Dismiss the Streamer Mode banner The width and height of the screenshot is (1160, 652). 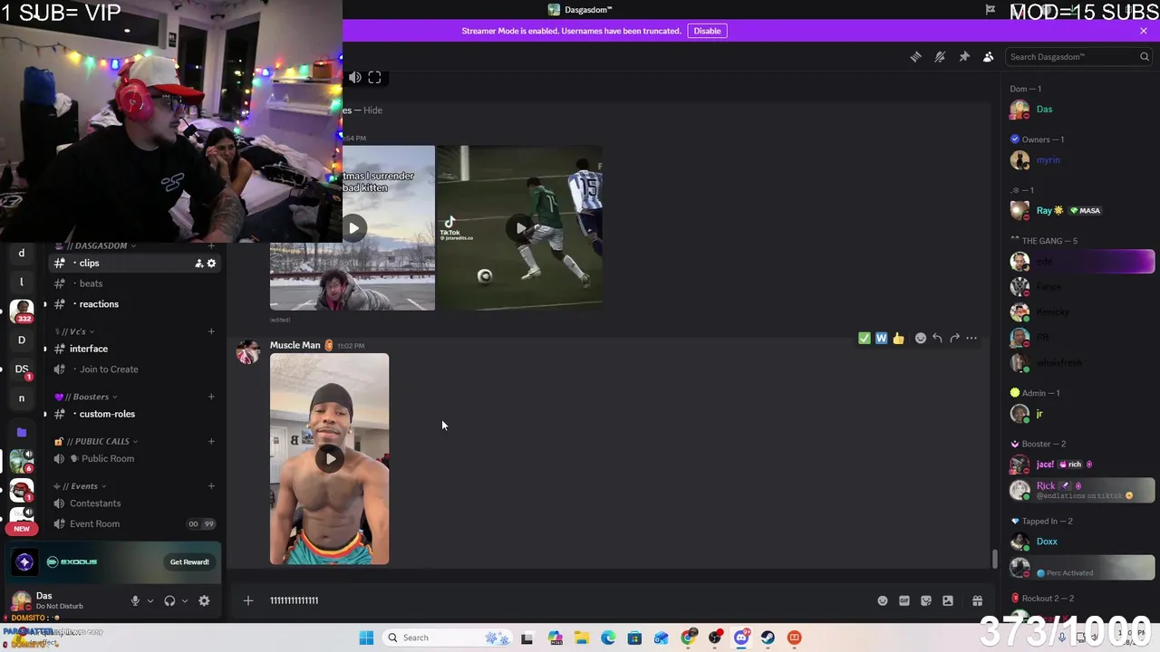(1144, 31)
